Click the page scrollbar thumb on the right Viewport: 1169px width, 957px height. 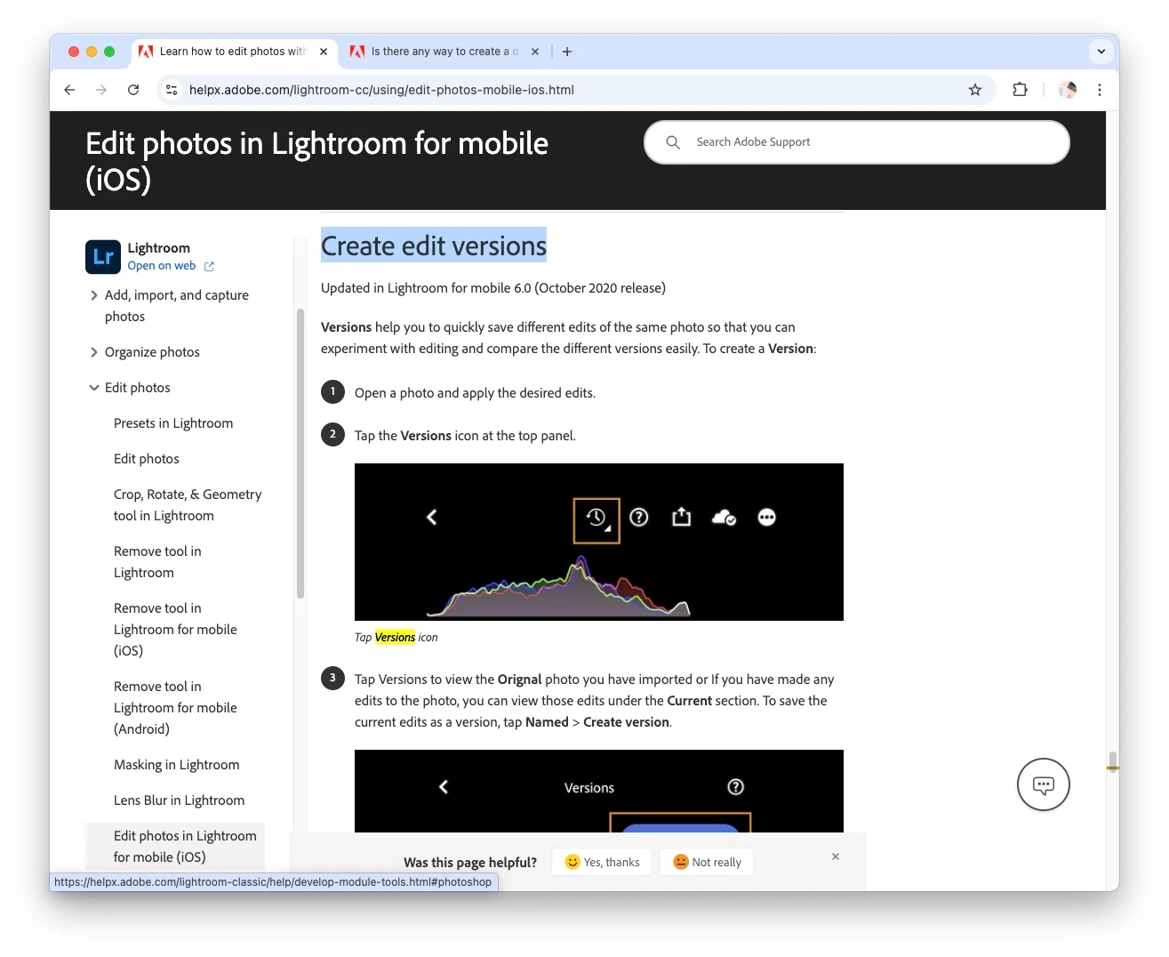1112,763
